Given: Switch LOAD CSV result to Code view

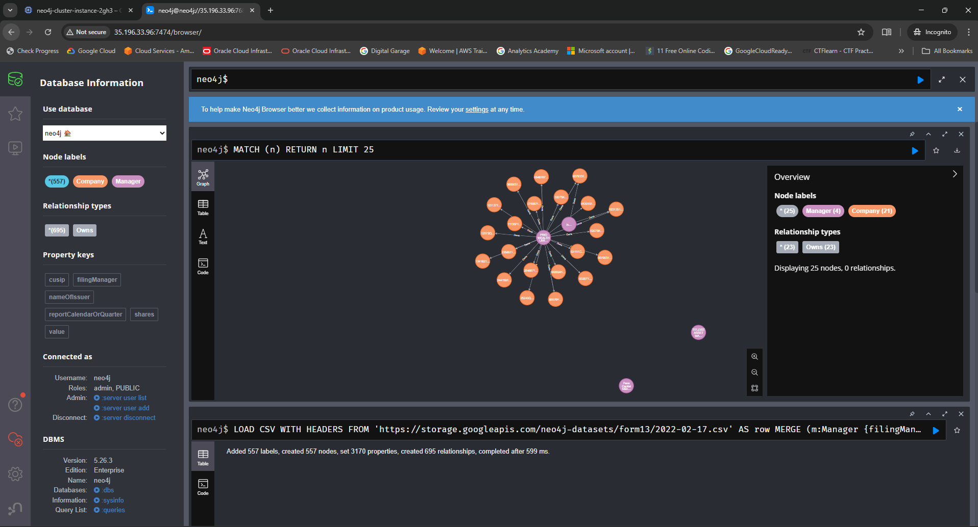Looking at the screenshot, I should (203, 487).
